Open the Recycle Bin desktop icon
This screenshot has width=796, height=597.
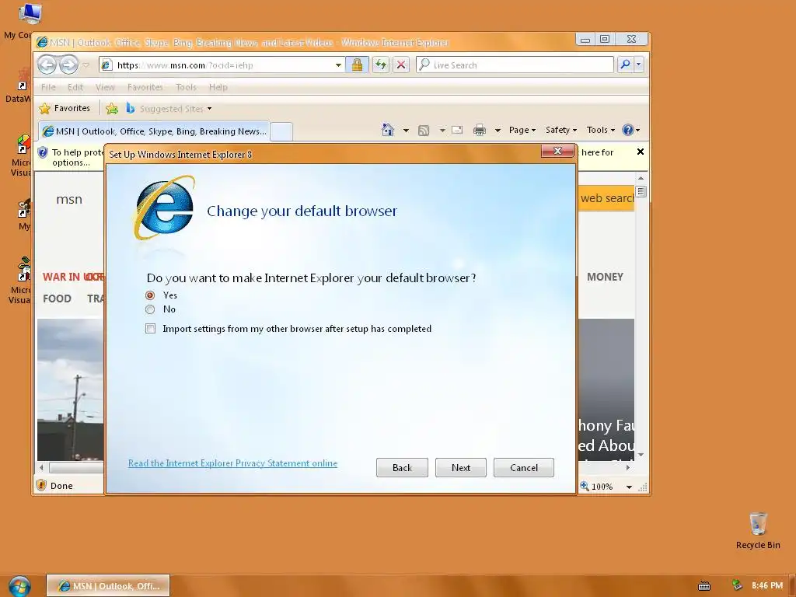[758, 531]
